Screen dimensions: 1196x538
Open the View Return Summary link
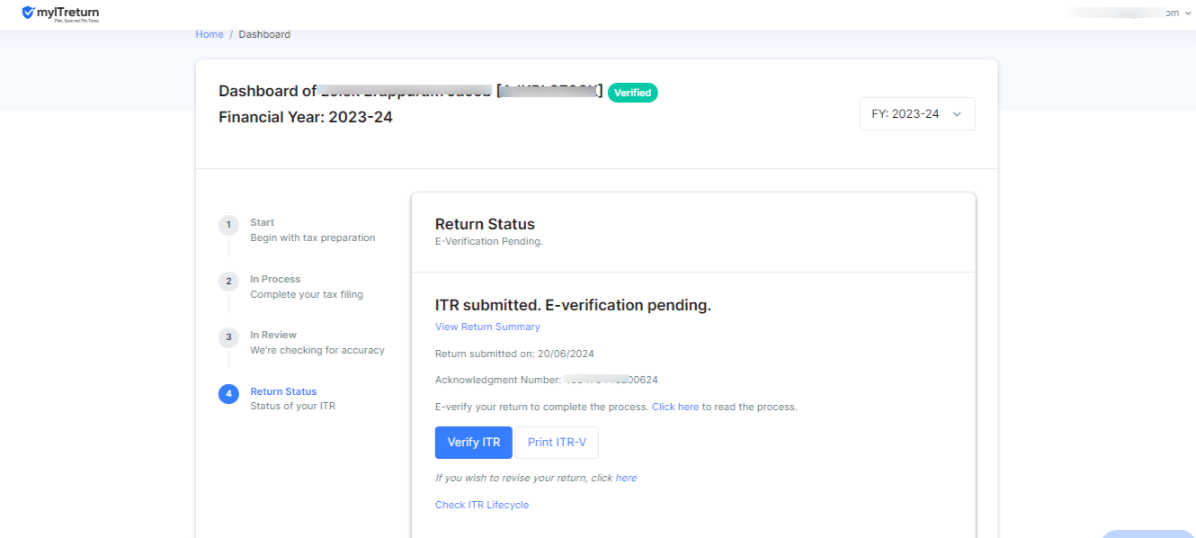point(487,326)
